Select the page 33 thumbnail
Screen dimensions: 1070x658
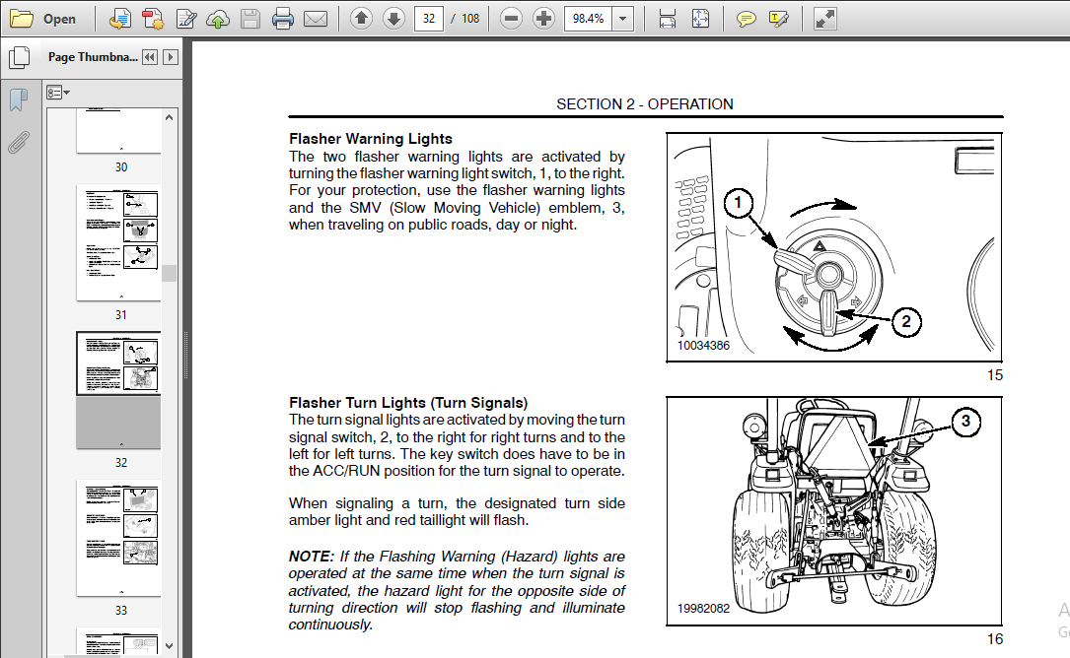tap(118, 538)
